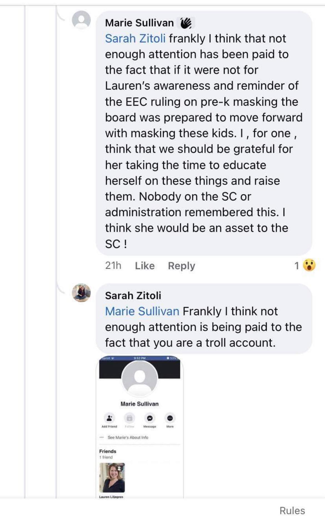The height and width of the screenshot is (517, 325).
Task: Click Sarah Zitoli's commenter name
Action: pos(133,296)
